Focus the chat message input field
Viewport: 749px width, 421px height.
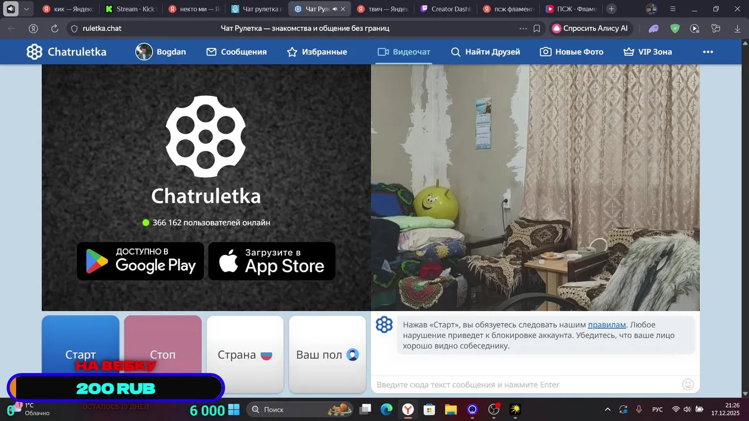(527, 384)
